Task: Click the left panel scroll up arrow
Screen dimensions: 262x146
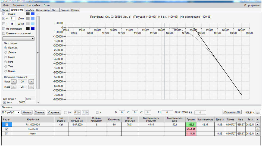Action: (38, 14)
